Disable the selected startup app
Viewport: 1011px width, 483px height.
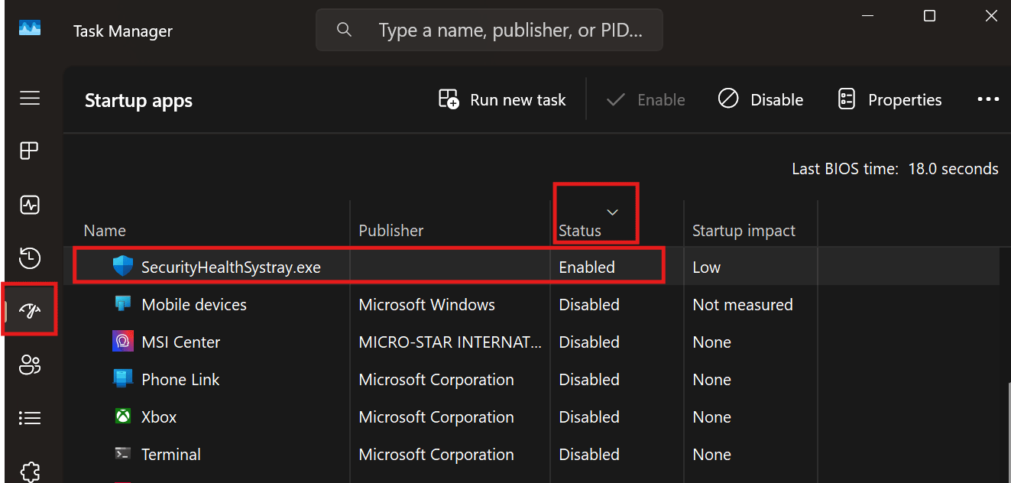[760, 99]
